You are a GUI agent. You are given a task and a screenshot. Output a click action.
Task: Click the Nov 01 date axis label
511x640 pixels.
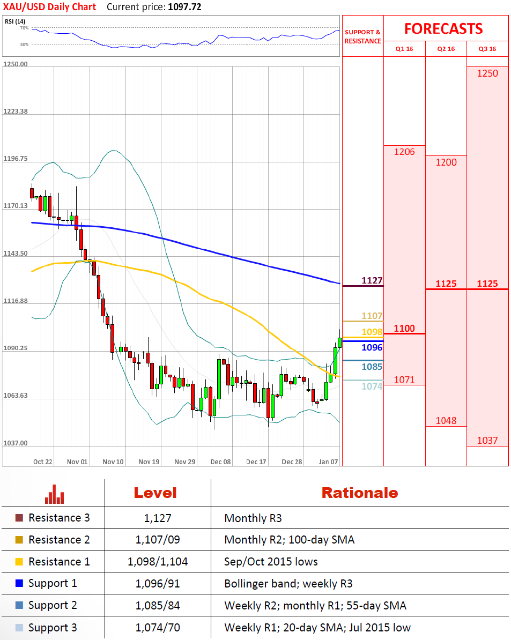77,462
